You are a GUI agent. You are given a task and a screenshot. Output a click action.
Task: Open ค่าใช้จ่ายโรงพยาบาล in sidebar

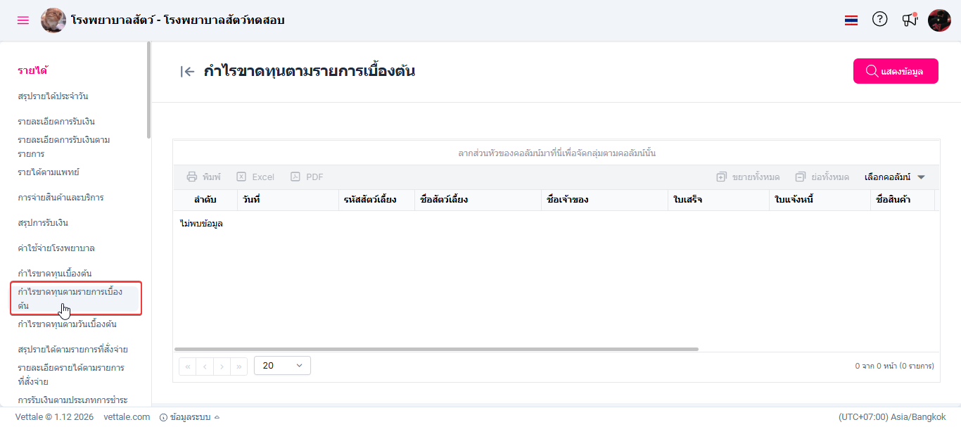click(x=56, y=248)
